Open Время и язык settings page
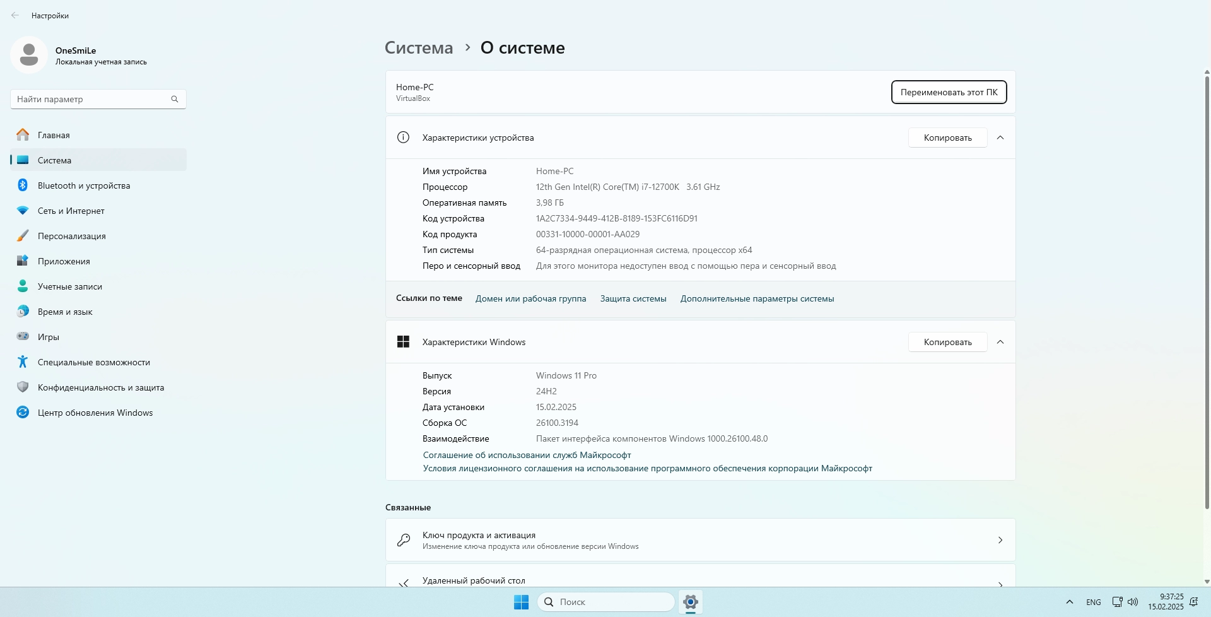Image resolution: width=1211 pixels, height=617 pixels. pyautogui.click(x=98, y=311)
